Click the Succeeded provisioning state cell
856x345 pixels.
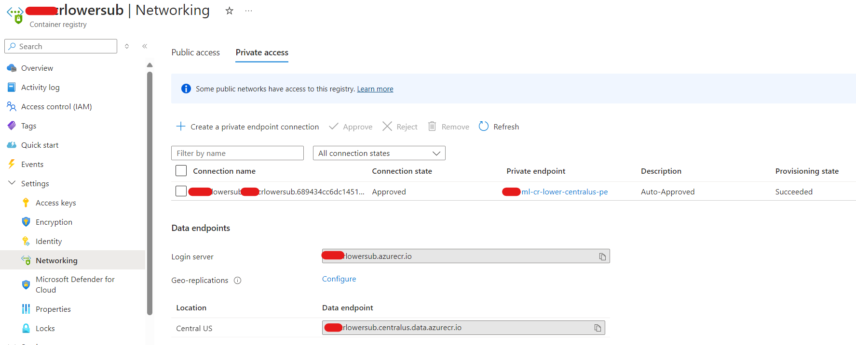pos(794,192)
